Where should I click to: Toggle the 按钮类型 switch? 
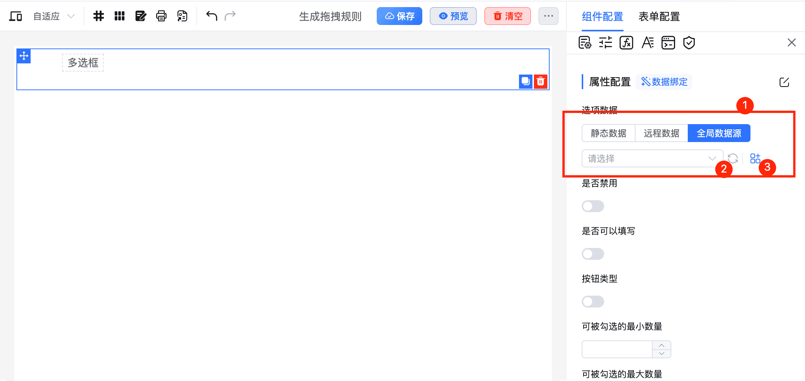coord(593,302)
